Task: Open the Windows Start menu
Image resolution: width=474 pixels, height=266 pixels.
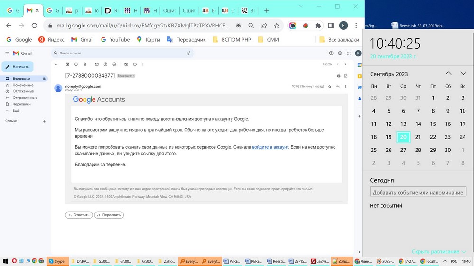Action: (5, 261)
